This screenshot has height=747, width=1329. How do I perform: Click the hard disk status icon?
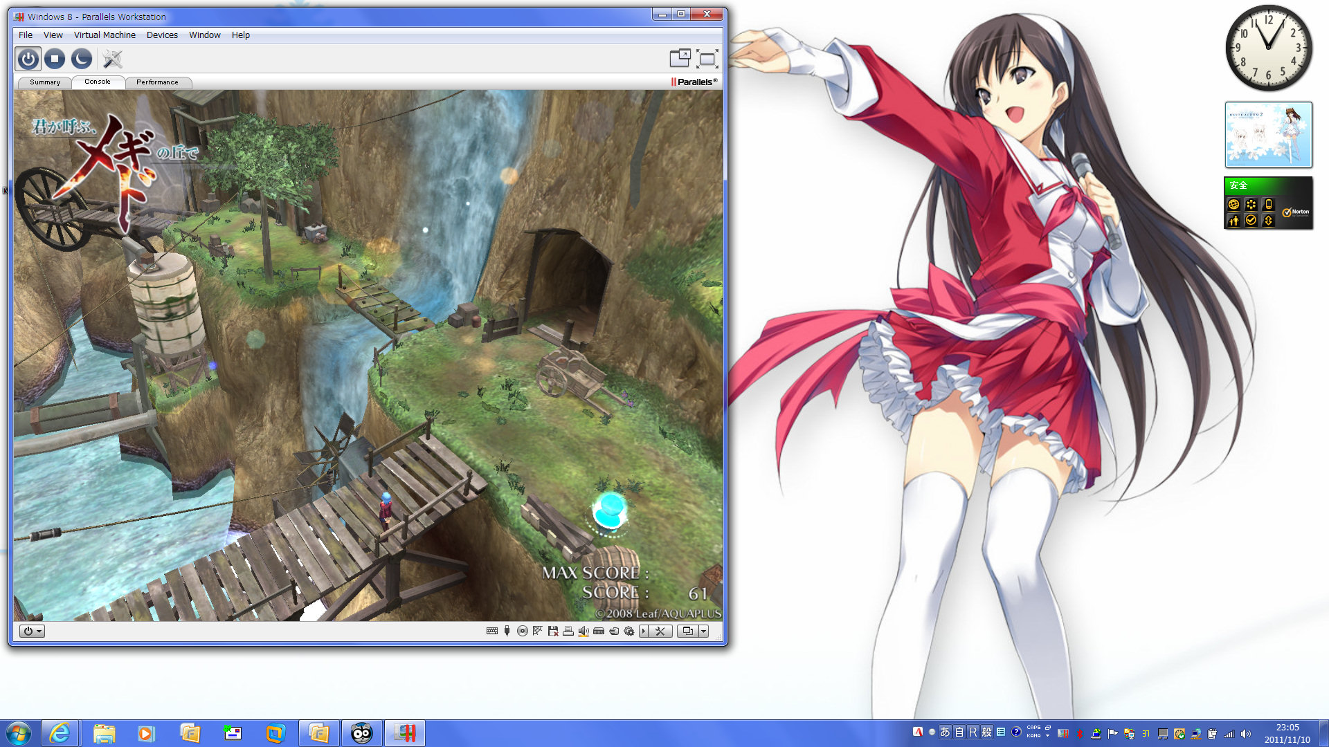pyautogui.click(x=599, y=631)
